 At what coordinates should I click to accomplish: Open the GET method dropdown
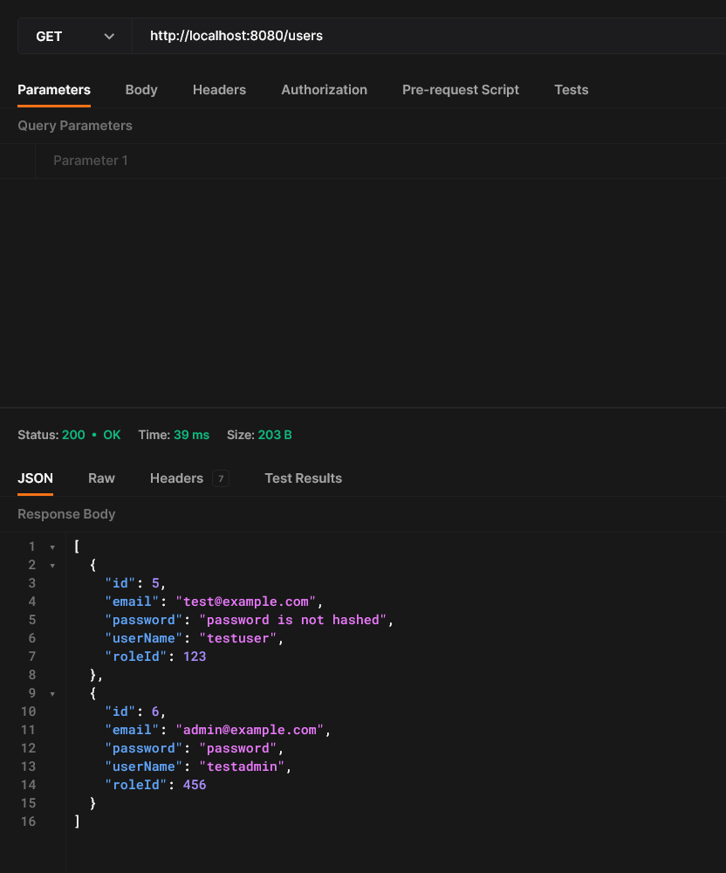[x=74, y=37]
